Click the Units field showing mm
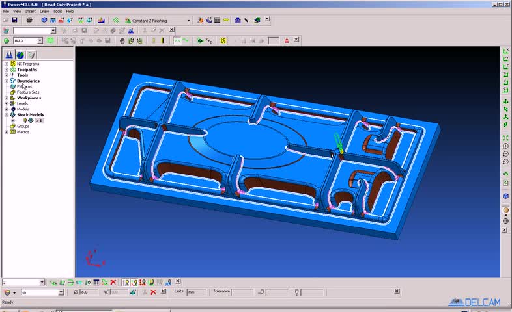The width and height of the screenshot is (512, 312). pos(196,292)
